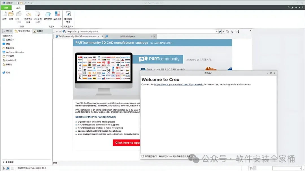Open the ptc.com creo parametric link
Image resolution: width=305 pixels, height=171 pixels.
[178, 84]
